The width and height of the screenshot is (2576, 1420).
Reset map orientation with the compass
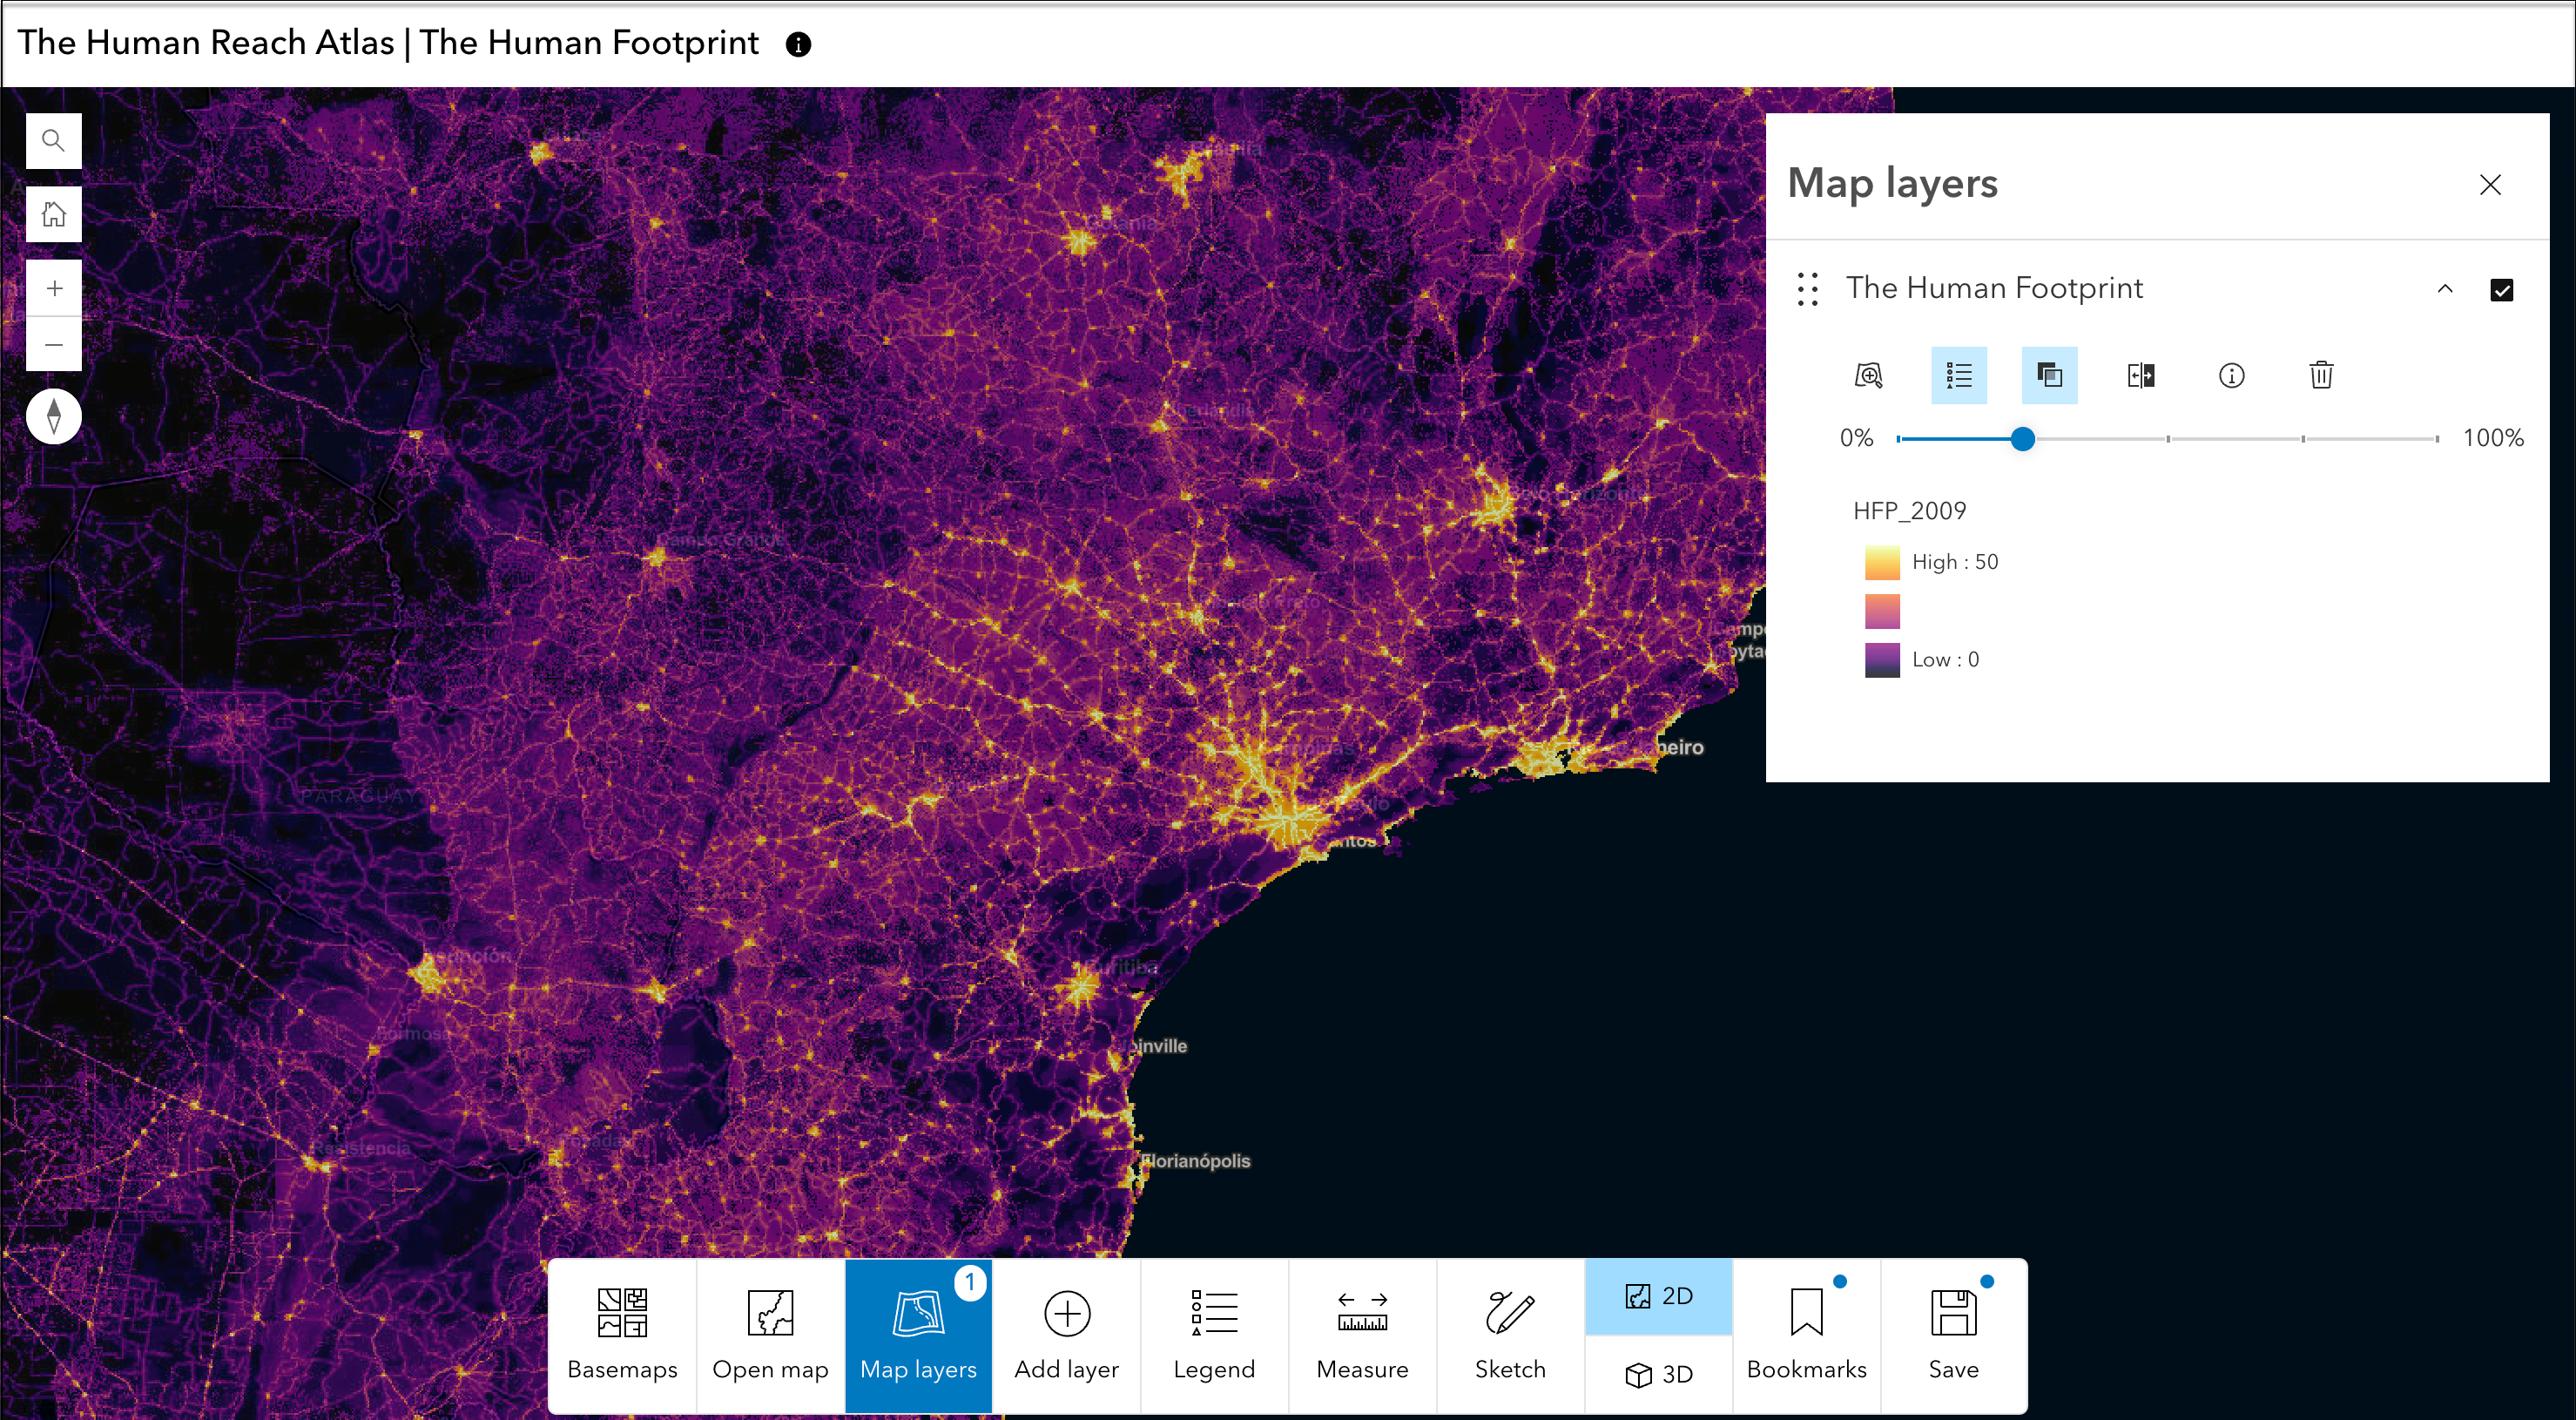click(x=54, y=416)
